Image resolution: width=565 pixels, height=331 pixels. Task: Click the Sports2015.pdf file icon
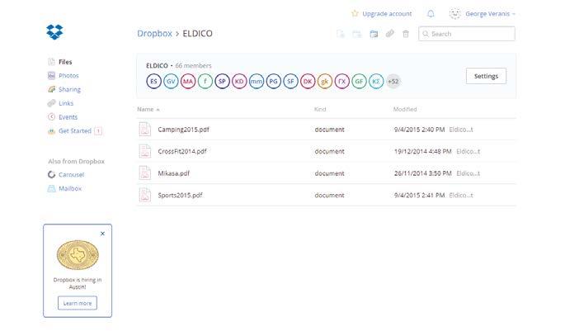(x=145, y=195)
